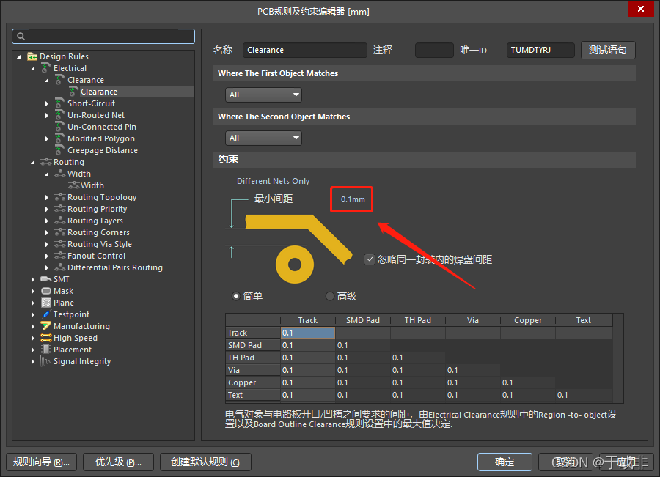Click the 创建默认规则 (C) button
The image size is (660, 477).
coord(205,462)
